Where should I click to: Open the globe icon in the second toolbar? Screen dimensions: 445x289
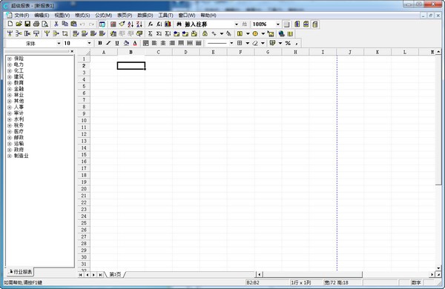[281, 34]
